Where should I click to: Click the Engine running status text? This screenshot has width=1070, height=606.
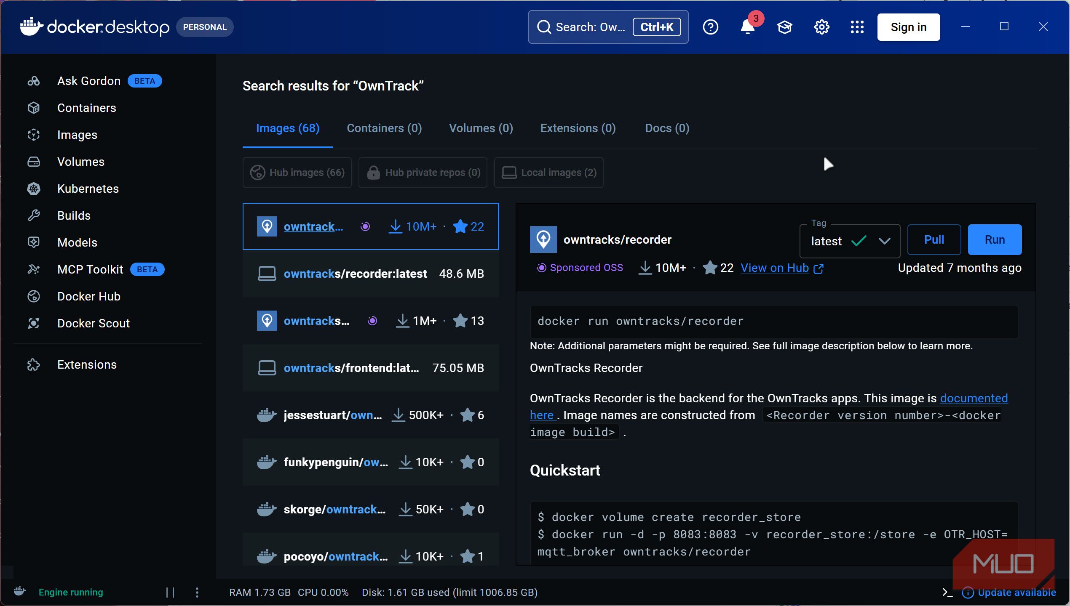click(71, 593)
